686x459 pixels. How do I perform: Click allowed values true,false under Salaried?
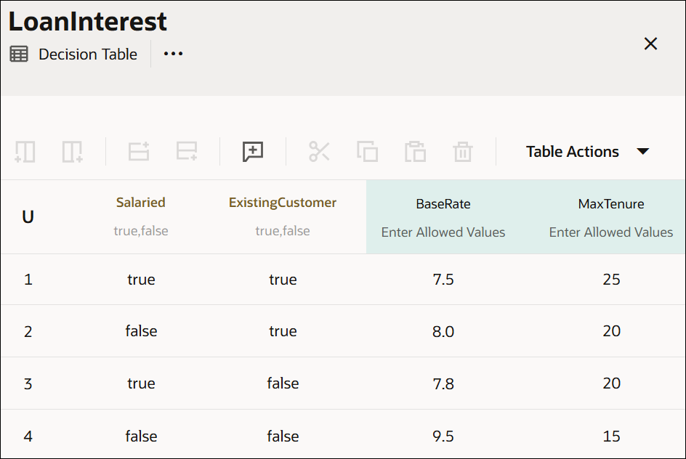141,231
